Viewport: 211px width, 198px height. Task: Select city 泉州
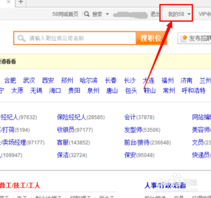coord(93,91)
